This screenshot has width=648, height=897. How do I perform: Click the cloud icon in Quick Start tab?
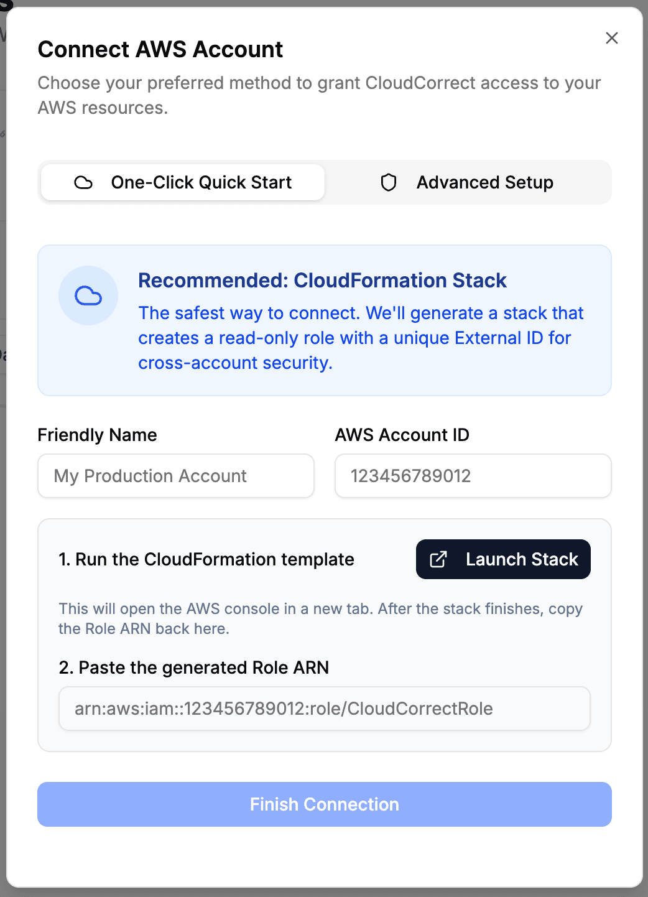pos(83,182)
